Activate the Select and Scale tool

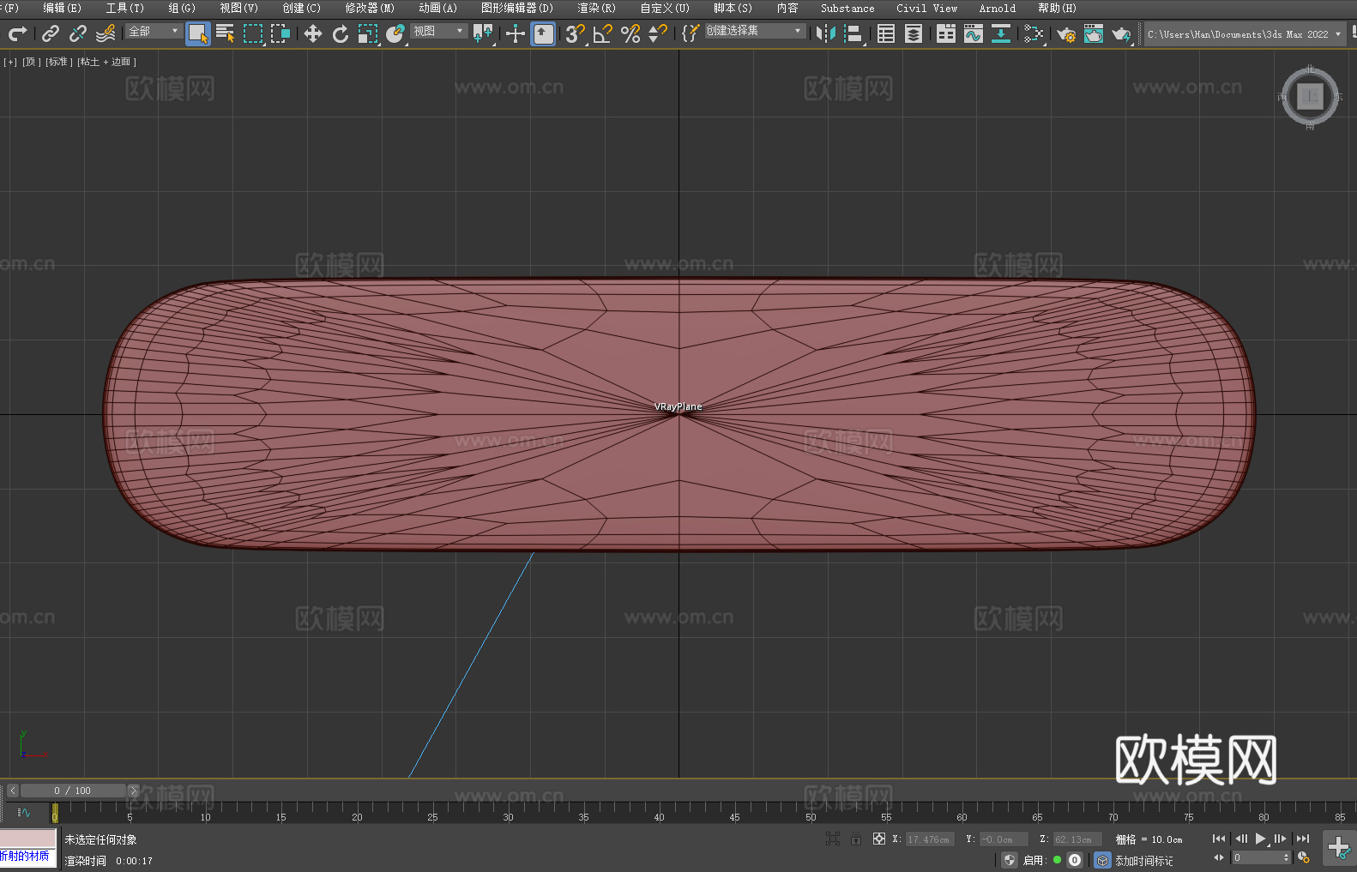tap(368, 33)
